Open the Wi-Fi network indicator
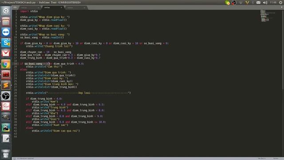 tap(241, 3)
